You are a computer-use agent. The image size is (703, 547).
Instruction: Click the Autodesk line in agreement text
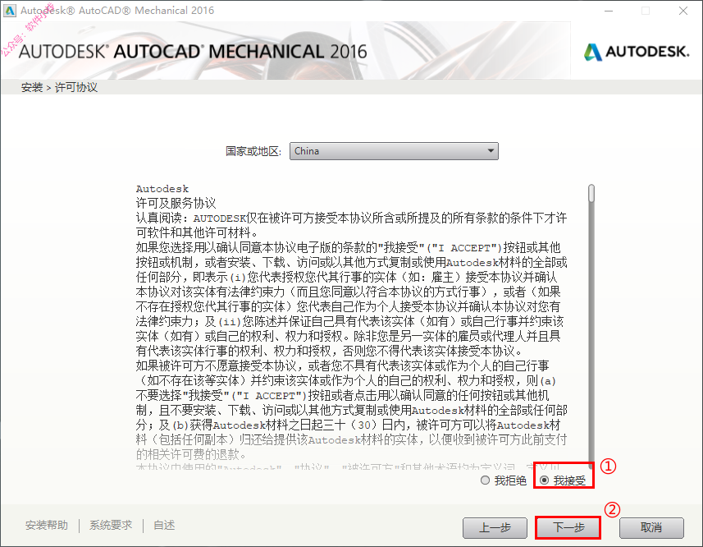[162, 189]
